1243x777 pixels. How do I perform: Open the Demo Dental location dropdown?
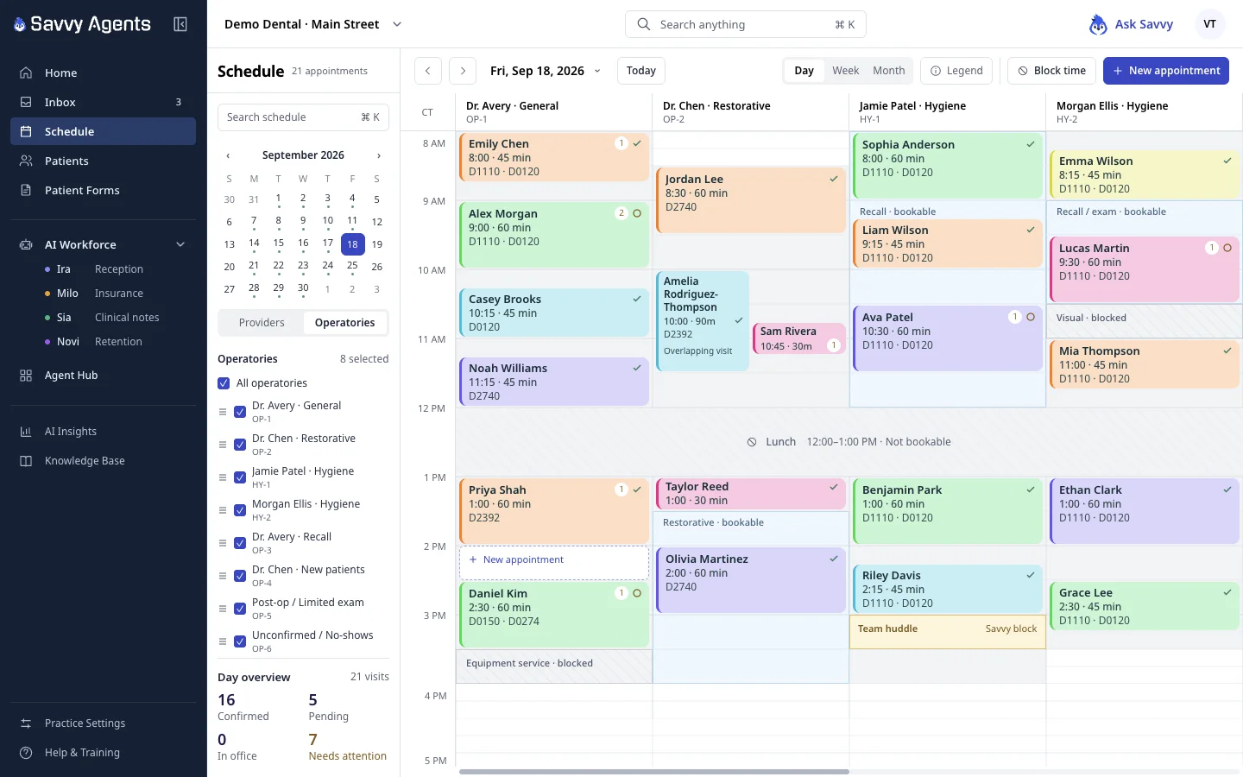313,24
